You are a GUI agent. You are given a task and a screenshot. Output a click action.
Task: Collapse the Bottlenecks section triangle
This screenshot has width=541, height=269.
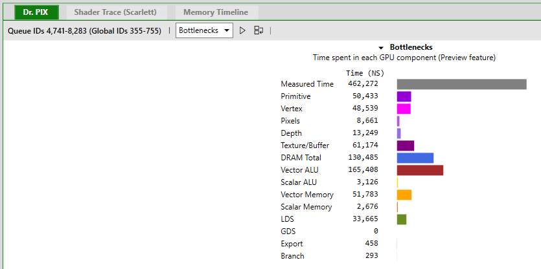click(381, 48)
